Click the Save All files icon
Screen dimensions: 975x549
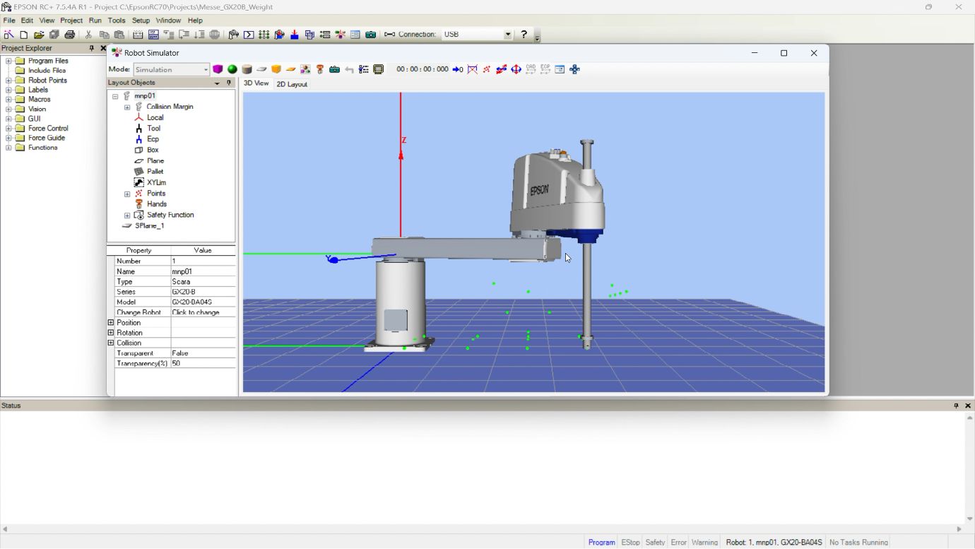54,35
